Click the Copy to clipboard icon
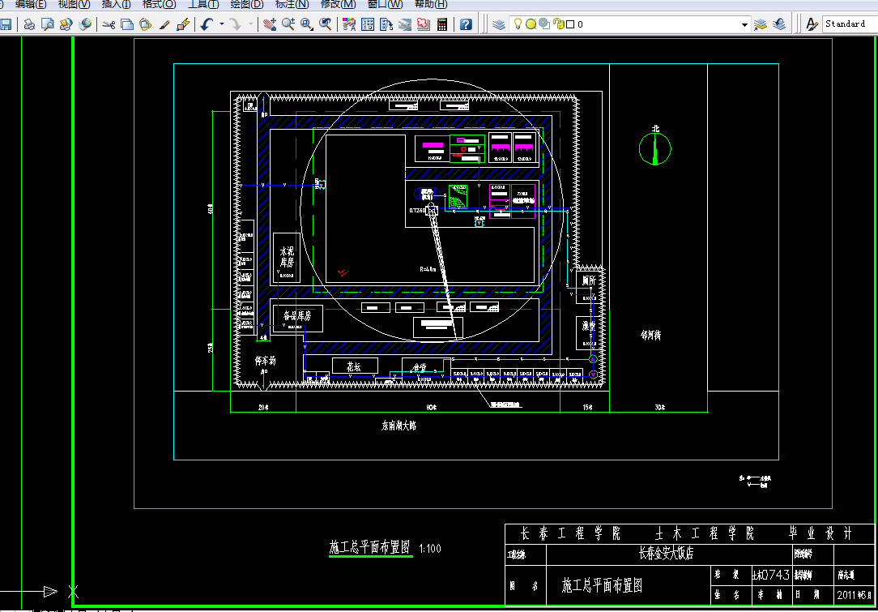Screen dimensions: 878x612 click(127, 24)
